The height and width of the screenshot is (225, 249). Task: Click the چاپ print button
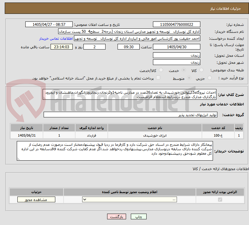tap(139, 217)
